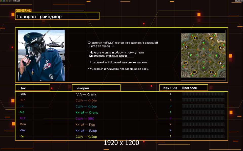Select the Генерал column header
The image size is (243, 151).
[96, 88]
